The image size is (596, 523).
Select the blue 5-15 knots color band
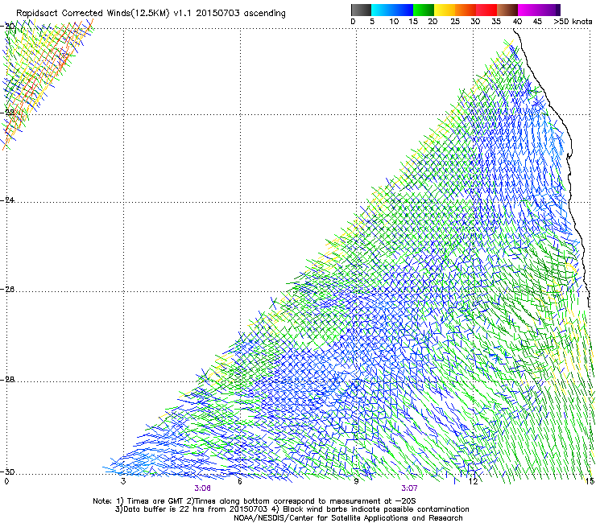(x=392, y=10)
